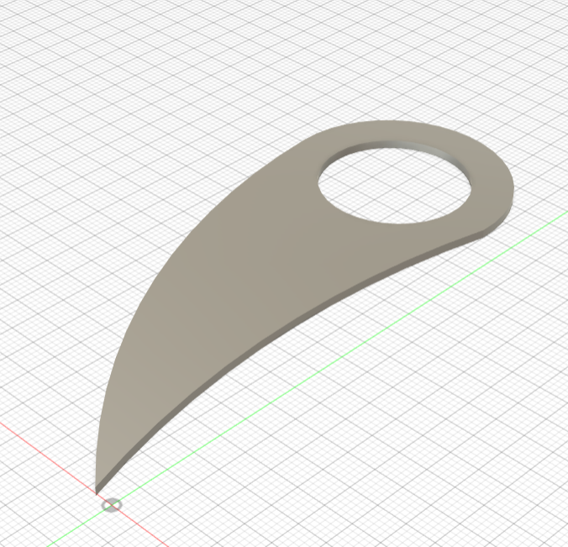Click empty grid in the bottom-left corner
The width and height of the screenshot is (568, 547).
[25, 521]
